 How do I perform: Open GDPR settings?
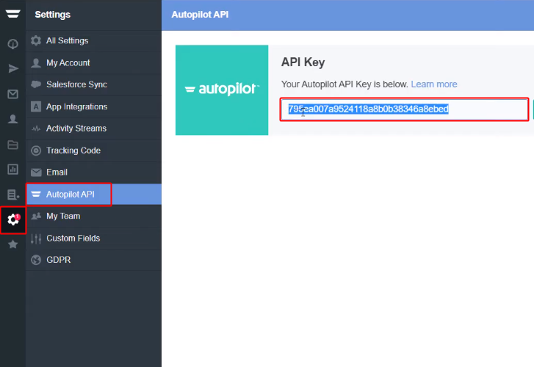pos(94,260)
